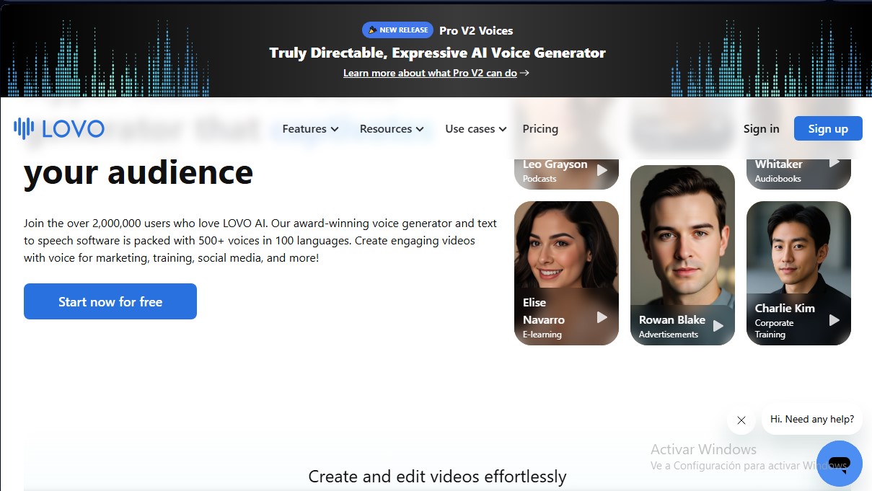Click the Sign in link

pyautogui.click(x=761, y=129)
